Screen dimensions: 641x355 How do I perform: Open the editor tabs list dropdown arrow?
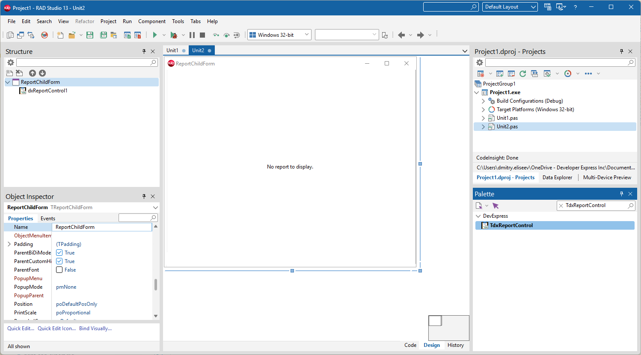(x=465, y=51)
